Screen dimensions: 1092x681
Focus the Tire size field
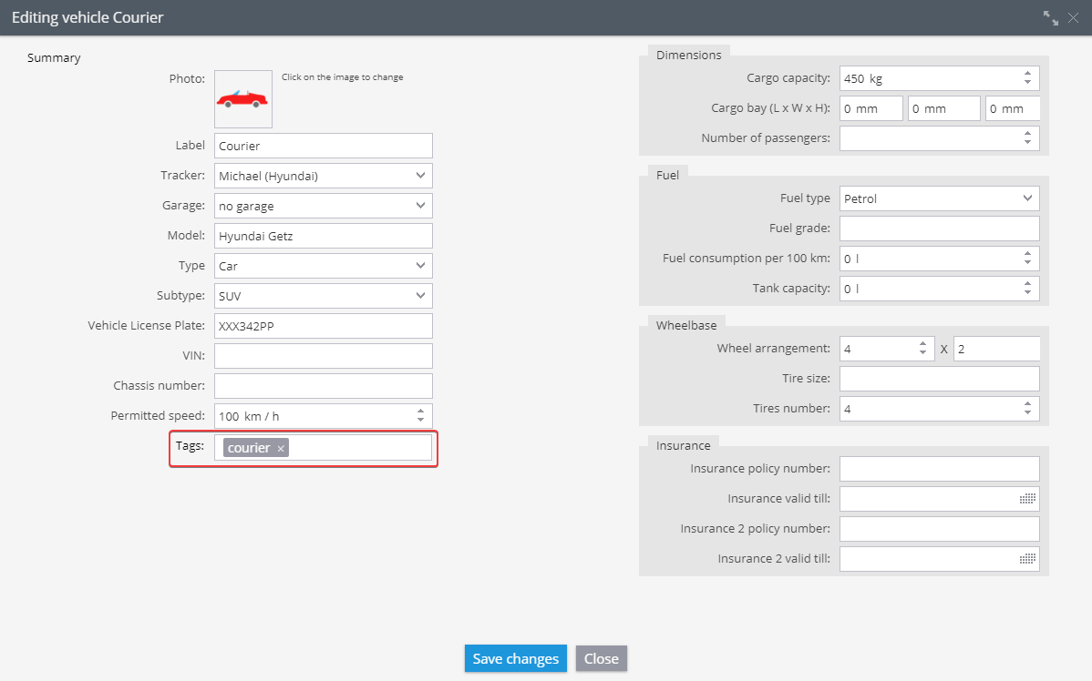pyautogui.click(x=940, y=379)
